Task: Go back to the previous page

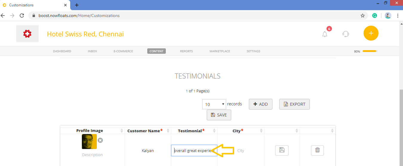Action: point(3,16)
